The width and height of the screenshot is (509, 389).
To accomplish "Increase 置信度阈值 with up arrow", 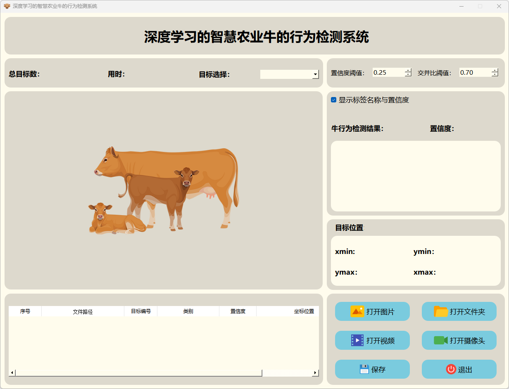I will [x=408, y=70].
